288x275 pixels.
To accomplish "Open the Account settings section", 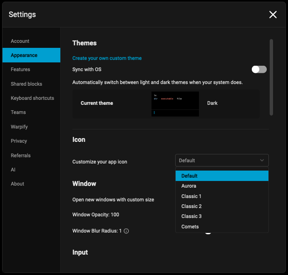I will (20, 41).
